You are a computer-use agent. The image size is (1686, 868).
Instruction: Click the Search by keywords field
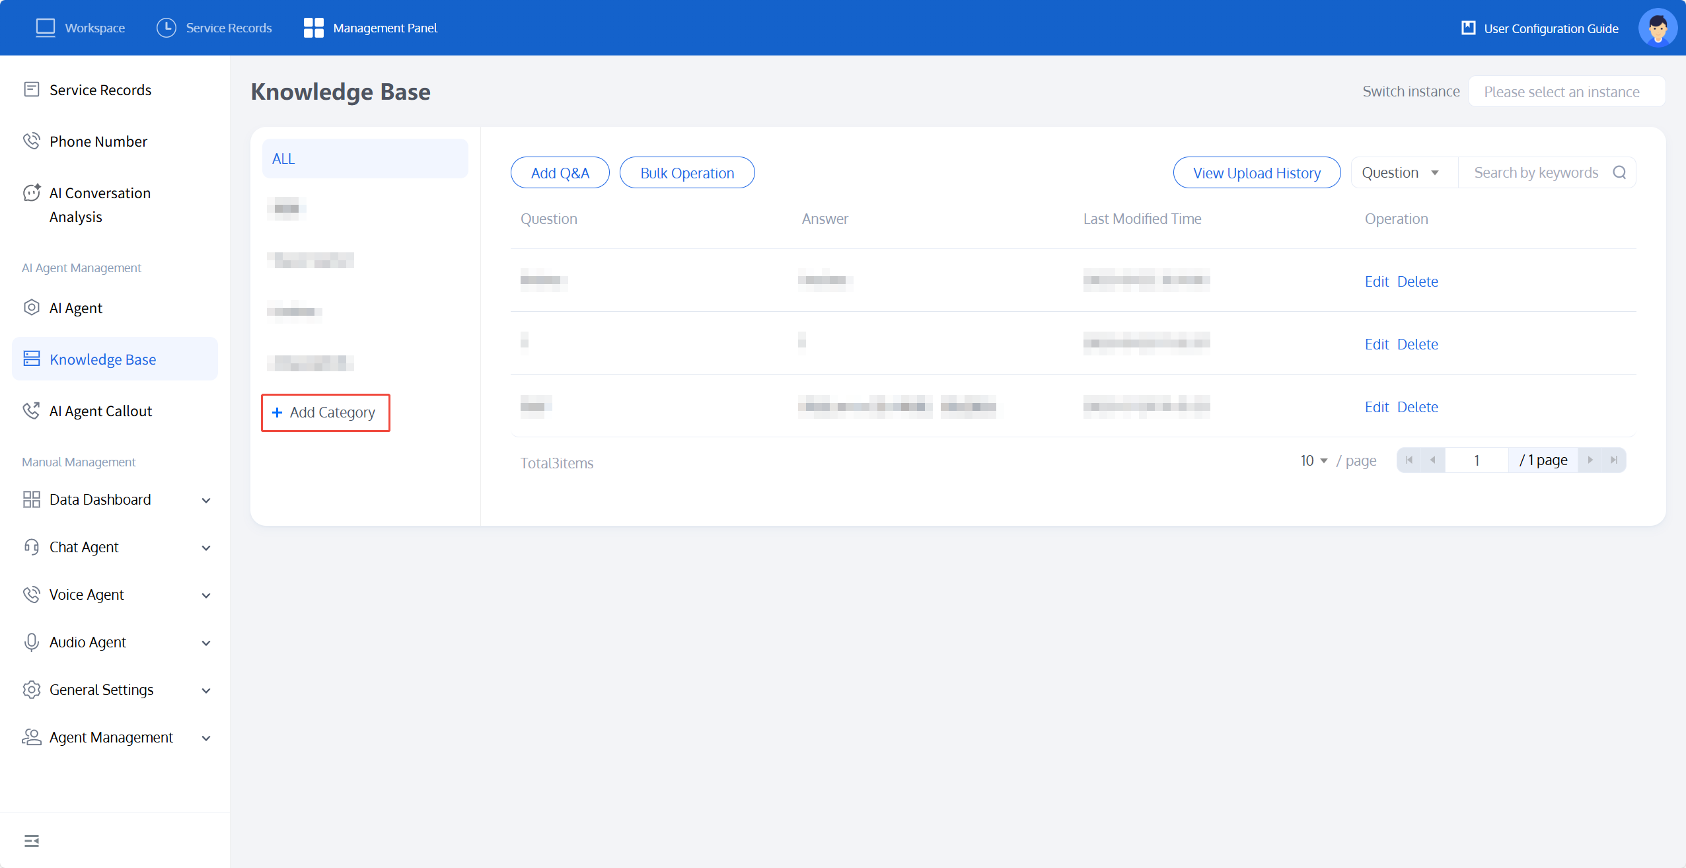coord(1535,172)
